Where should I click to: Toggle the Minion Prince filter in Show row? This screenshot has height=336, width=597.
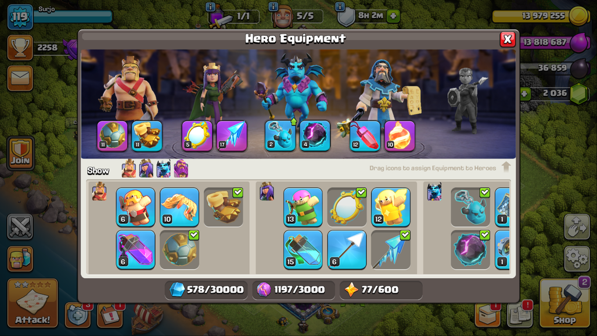click(164, 169)
